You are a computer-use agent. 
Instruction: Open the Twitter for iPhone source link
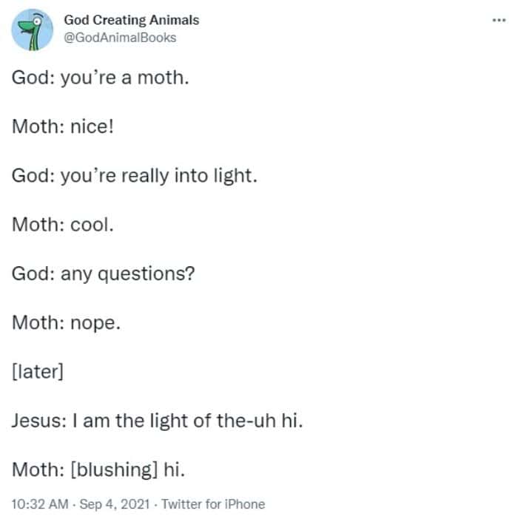click(x=213, y=504)
